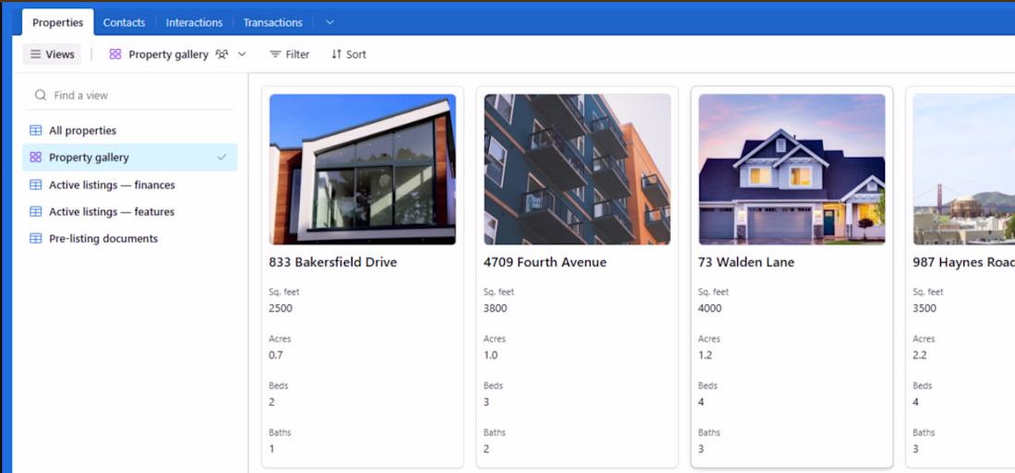Click the gallery icon in the toolbar

click(x=115, y=54)
